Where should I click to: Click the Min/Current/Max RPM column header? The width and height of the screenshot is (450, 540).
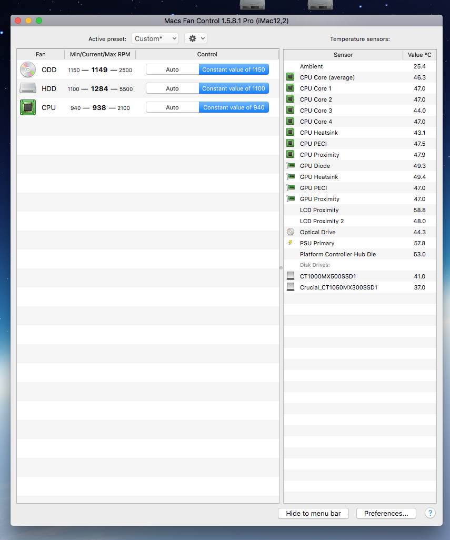coord(100,55)
